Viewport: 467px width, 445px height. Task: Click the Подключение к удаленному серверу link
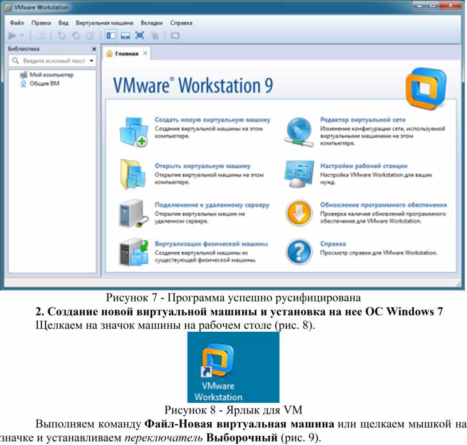tap(212, 205)
